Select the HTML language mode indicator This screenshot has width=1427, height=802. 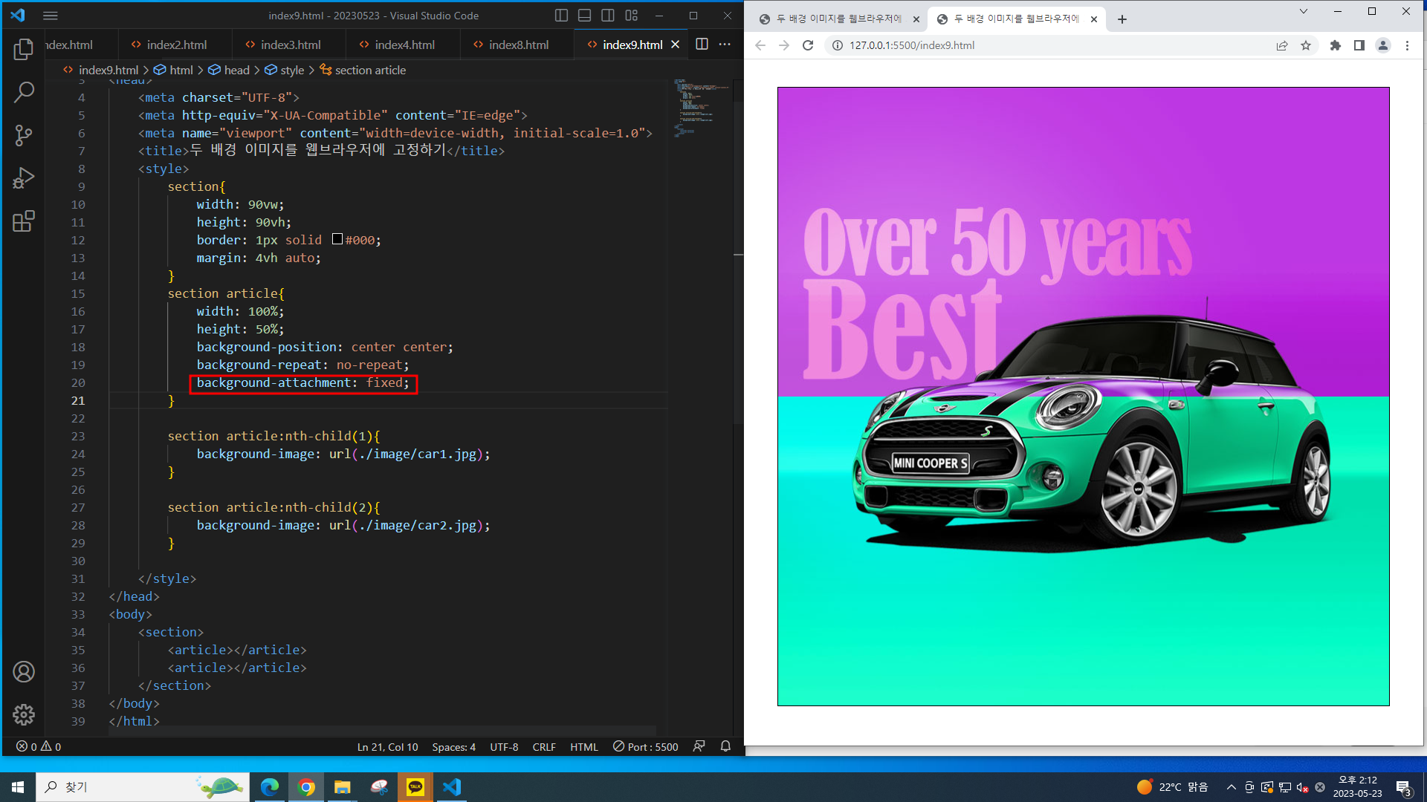click(583, 747)
